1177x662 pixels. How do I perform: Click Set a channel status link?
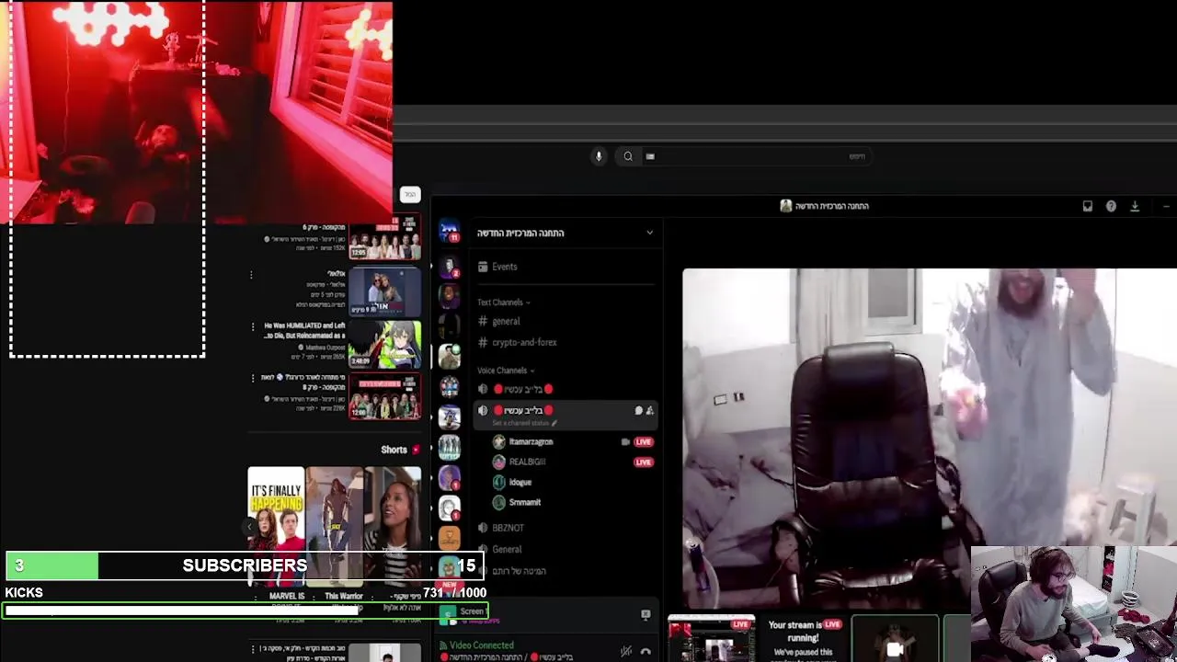point(524,423)
